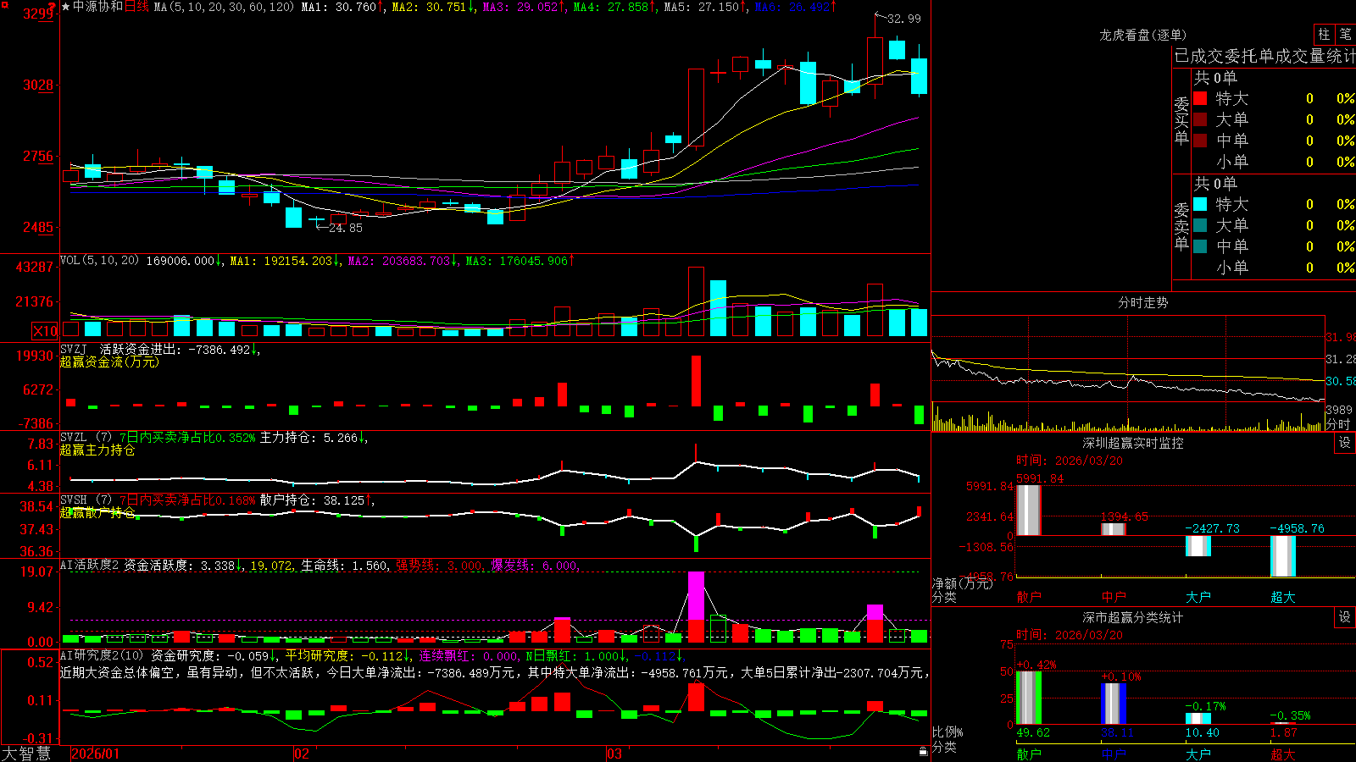Click the SVZJ indicator name
Screen dimensions: 1356x762
click(x=74, y=349)
